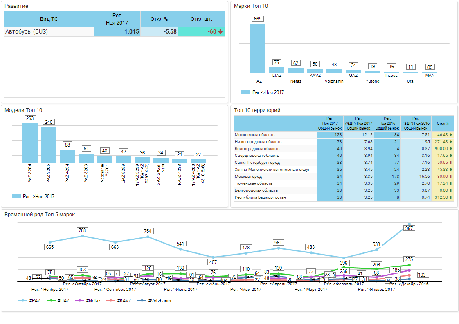
Task: Click the PAZ bar labeled 665
Action: [258, 48]
